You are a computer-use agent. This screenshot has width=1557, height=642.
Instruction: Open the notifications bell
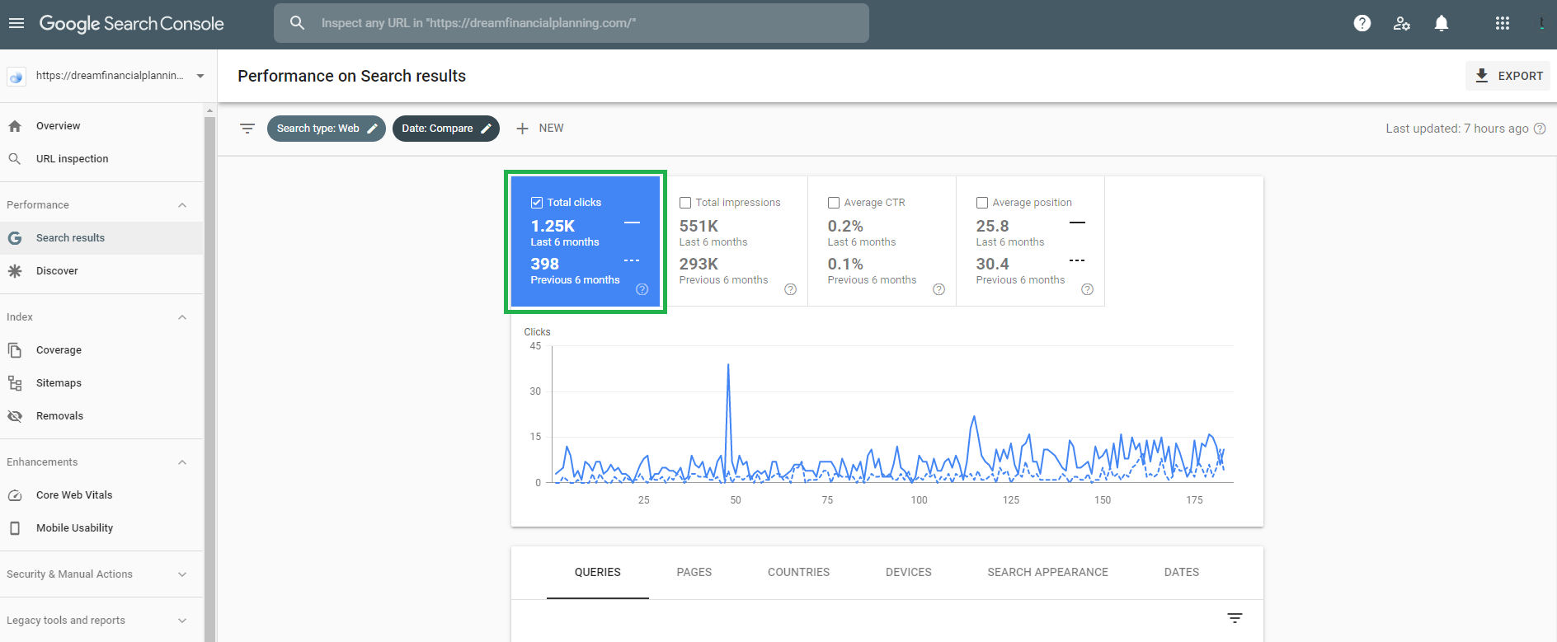pyautogui.click(x=1442, y=23)
